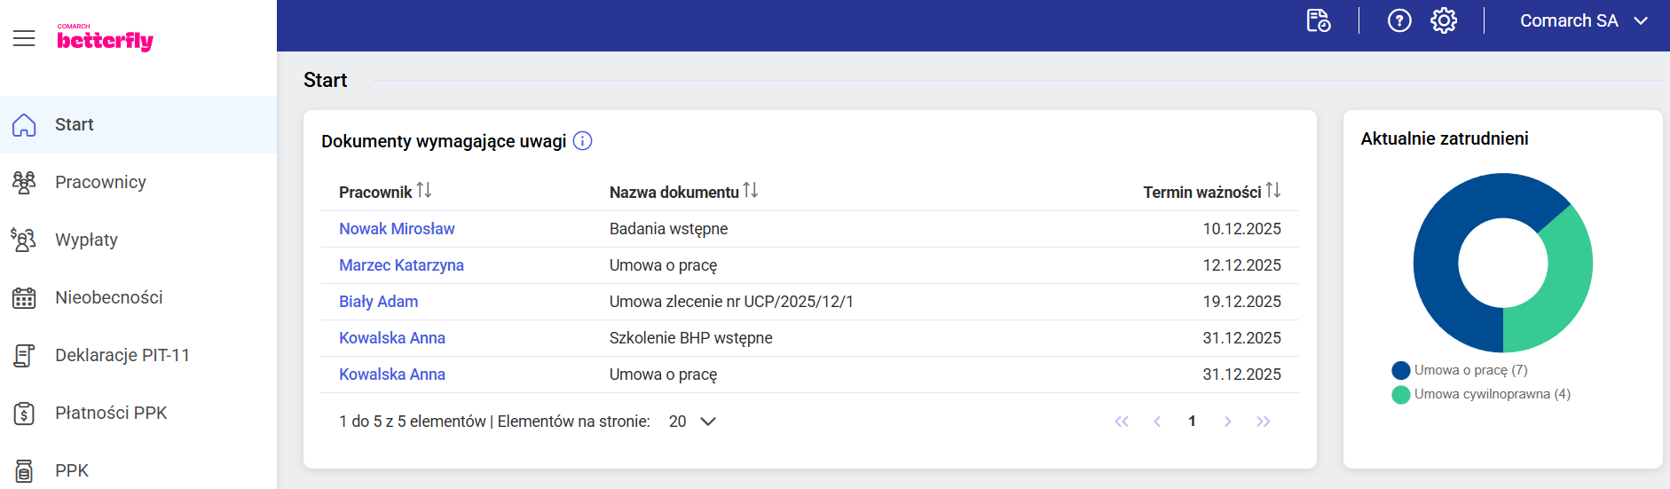Click the Umowa cywilnoprawna legend swatch
This screenshot has height=489, width=1670.
(1401, 394)
